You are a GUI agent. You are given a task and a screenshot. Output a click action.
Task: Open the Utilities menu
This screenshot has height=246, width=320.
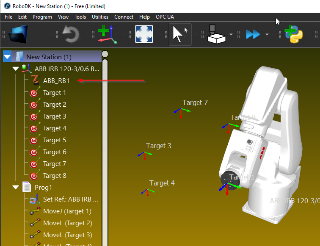[100, 17]
